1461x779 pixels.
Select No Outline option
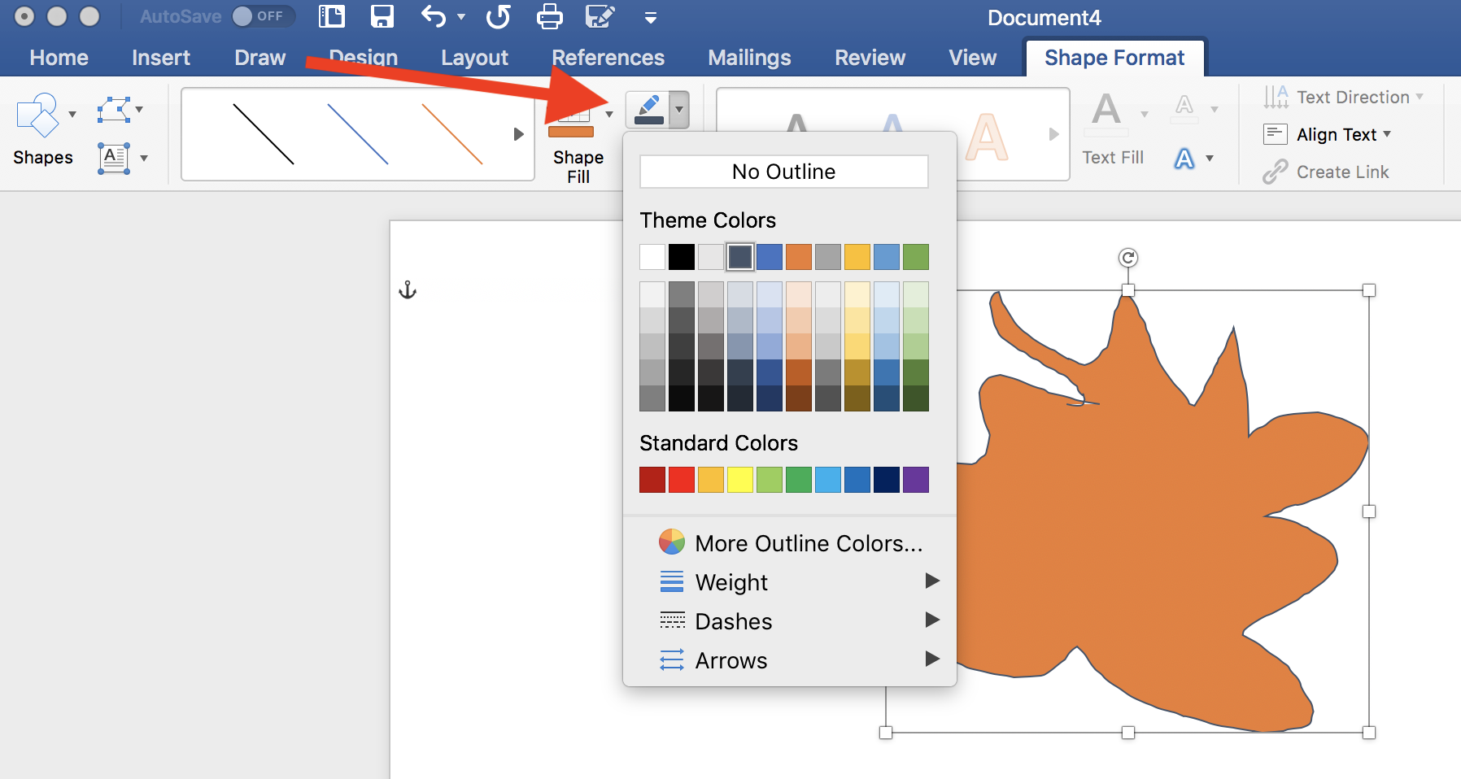tap(784, 172)
